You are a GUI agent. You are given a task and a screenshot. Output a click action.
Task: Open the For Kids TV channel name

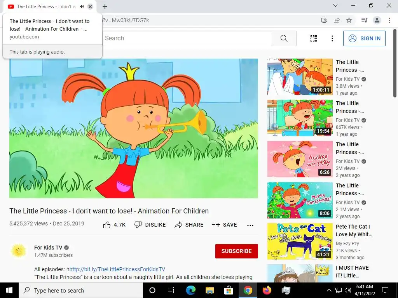(48, 248)
